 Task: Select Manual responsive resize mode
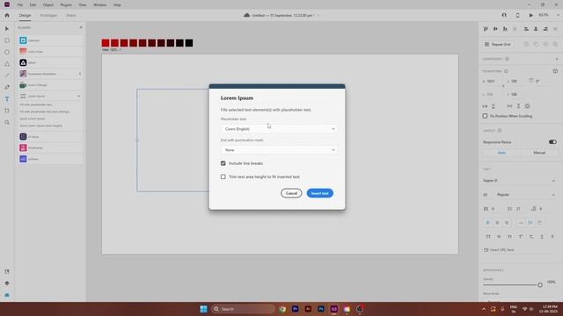click(x=539, y=153)
